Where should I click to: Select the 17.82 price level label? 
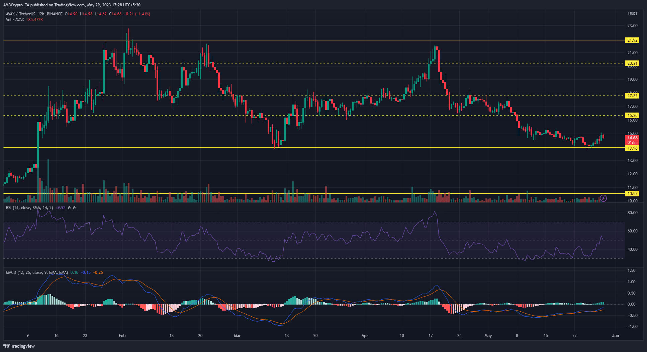pos(632,96)
